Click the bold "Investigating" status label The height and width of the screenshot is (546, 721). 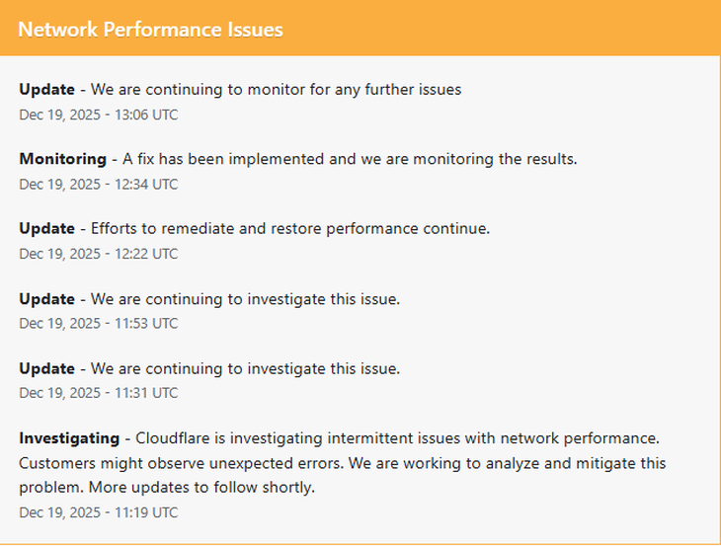coord(68,437)
